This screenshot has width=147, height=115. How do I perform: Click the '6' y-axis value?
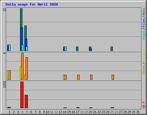tap(4, 53)
